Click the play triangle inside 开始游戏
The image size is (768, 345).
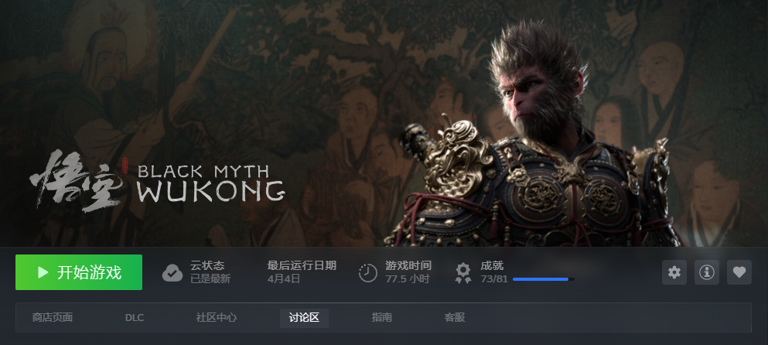43,272
